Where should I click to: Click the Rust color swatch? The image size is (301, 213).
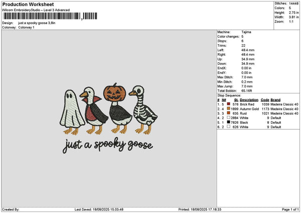[x=228, y=113]
